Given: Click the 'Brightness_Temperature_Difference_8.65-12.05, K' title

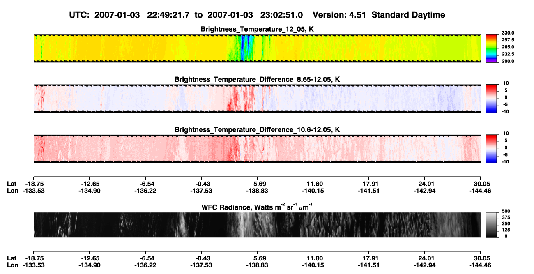Looking at the screenshot, I should click(257, 79).
